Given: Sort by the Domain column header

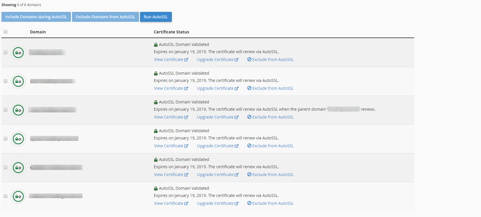Looking at the screenshot, I should 38,32.
